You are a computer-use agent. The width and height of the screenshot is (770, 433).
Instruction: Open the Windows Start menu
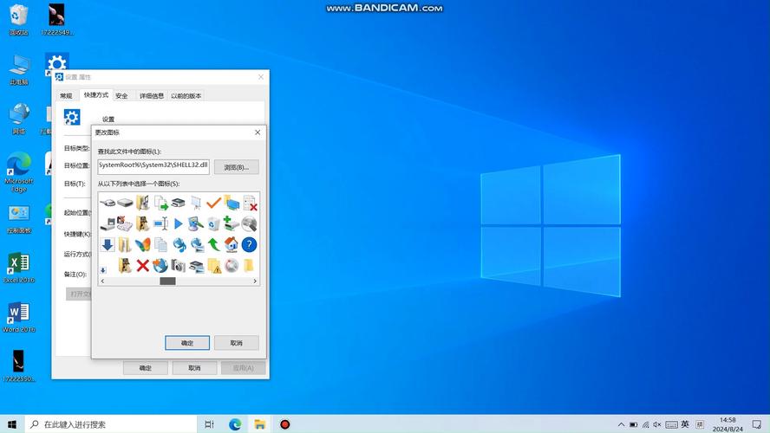(x=12, y=424)
